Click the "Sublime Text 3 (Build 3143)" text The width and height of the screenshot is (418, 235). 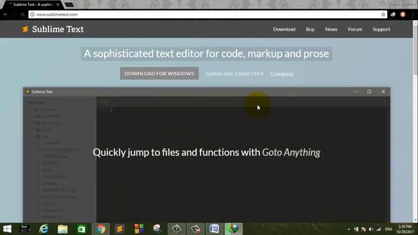point(234,74)
